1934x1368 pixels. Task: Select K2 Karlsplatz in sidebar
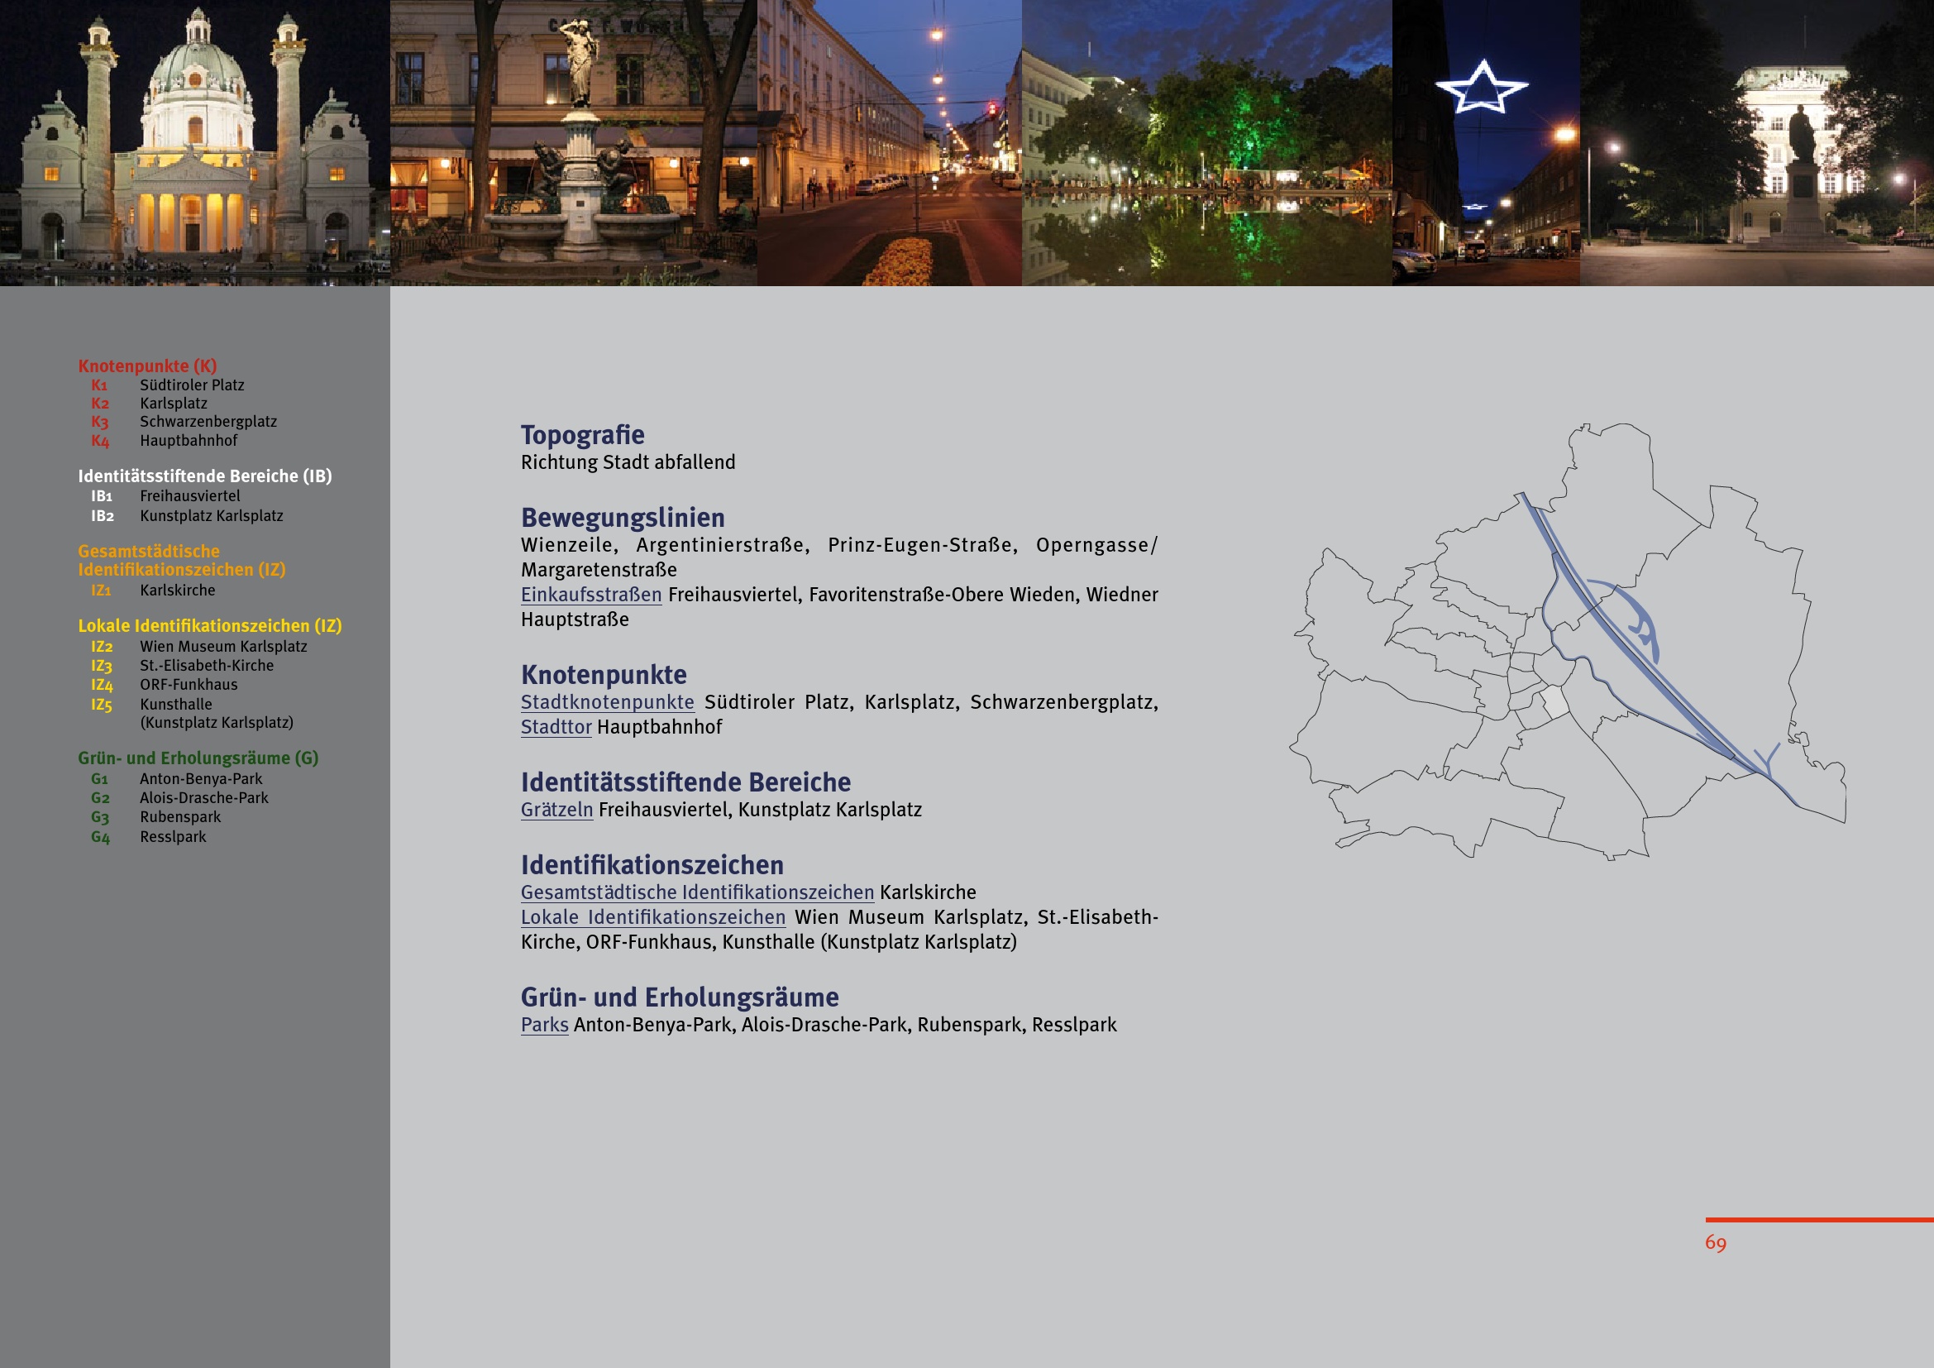[173, 404]
